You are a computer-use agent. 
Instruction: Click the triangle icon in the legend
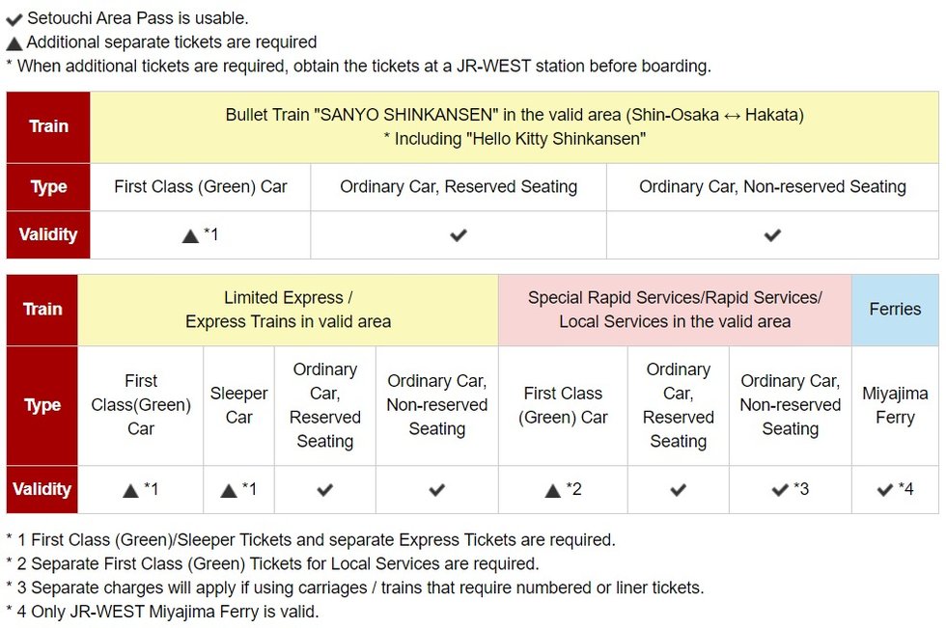point(14,43)
